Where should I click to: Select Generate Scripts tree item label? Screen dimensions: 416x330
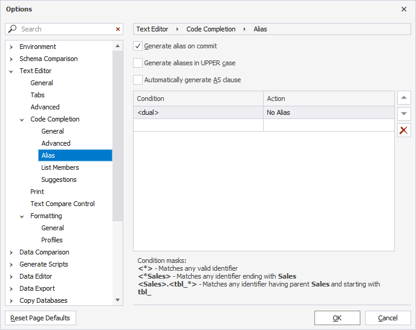click(x=44, y=265)
